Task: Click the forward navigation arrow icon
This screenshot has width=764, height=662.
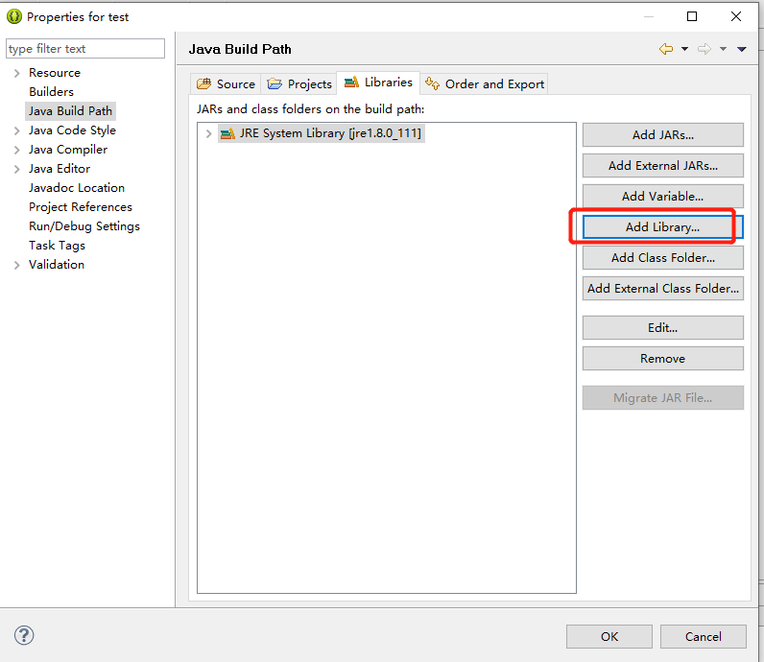Action: (x=704, y=49)
